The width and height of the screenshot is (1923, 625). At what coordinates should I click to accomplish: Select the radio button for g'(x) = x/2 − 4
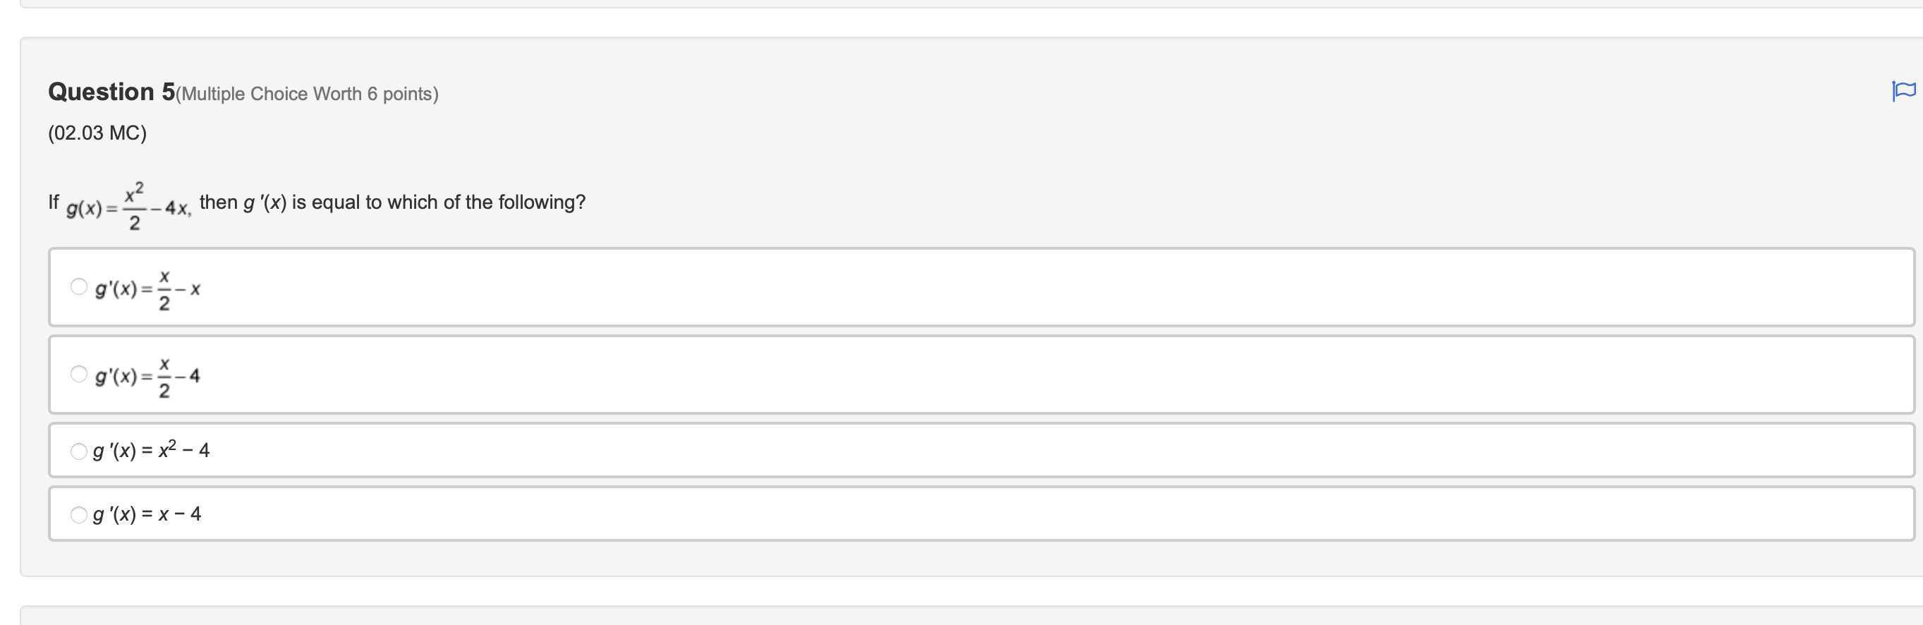coord(78,374)
